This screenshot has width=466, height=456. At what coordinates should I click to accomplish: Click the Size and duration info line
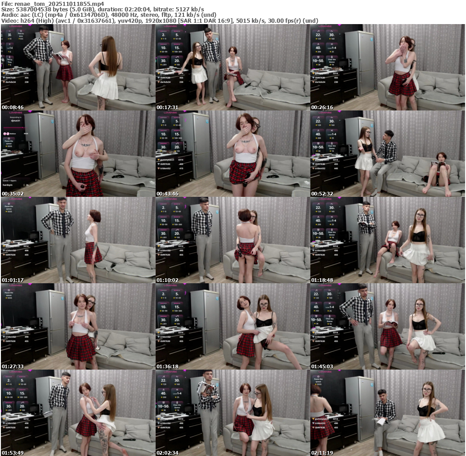tap(102, 10)
